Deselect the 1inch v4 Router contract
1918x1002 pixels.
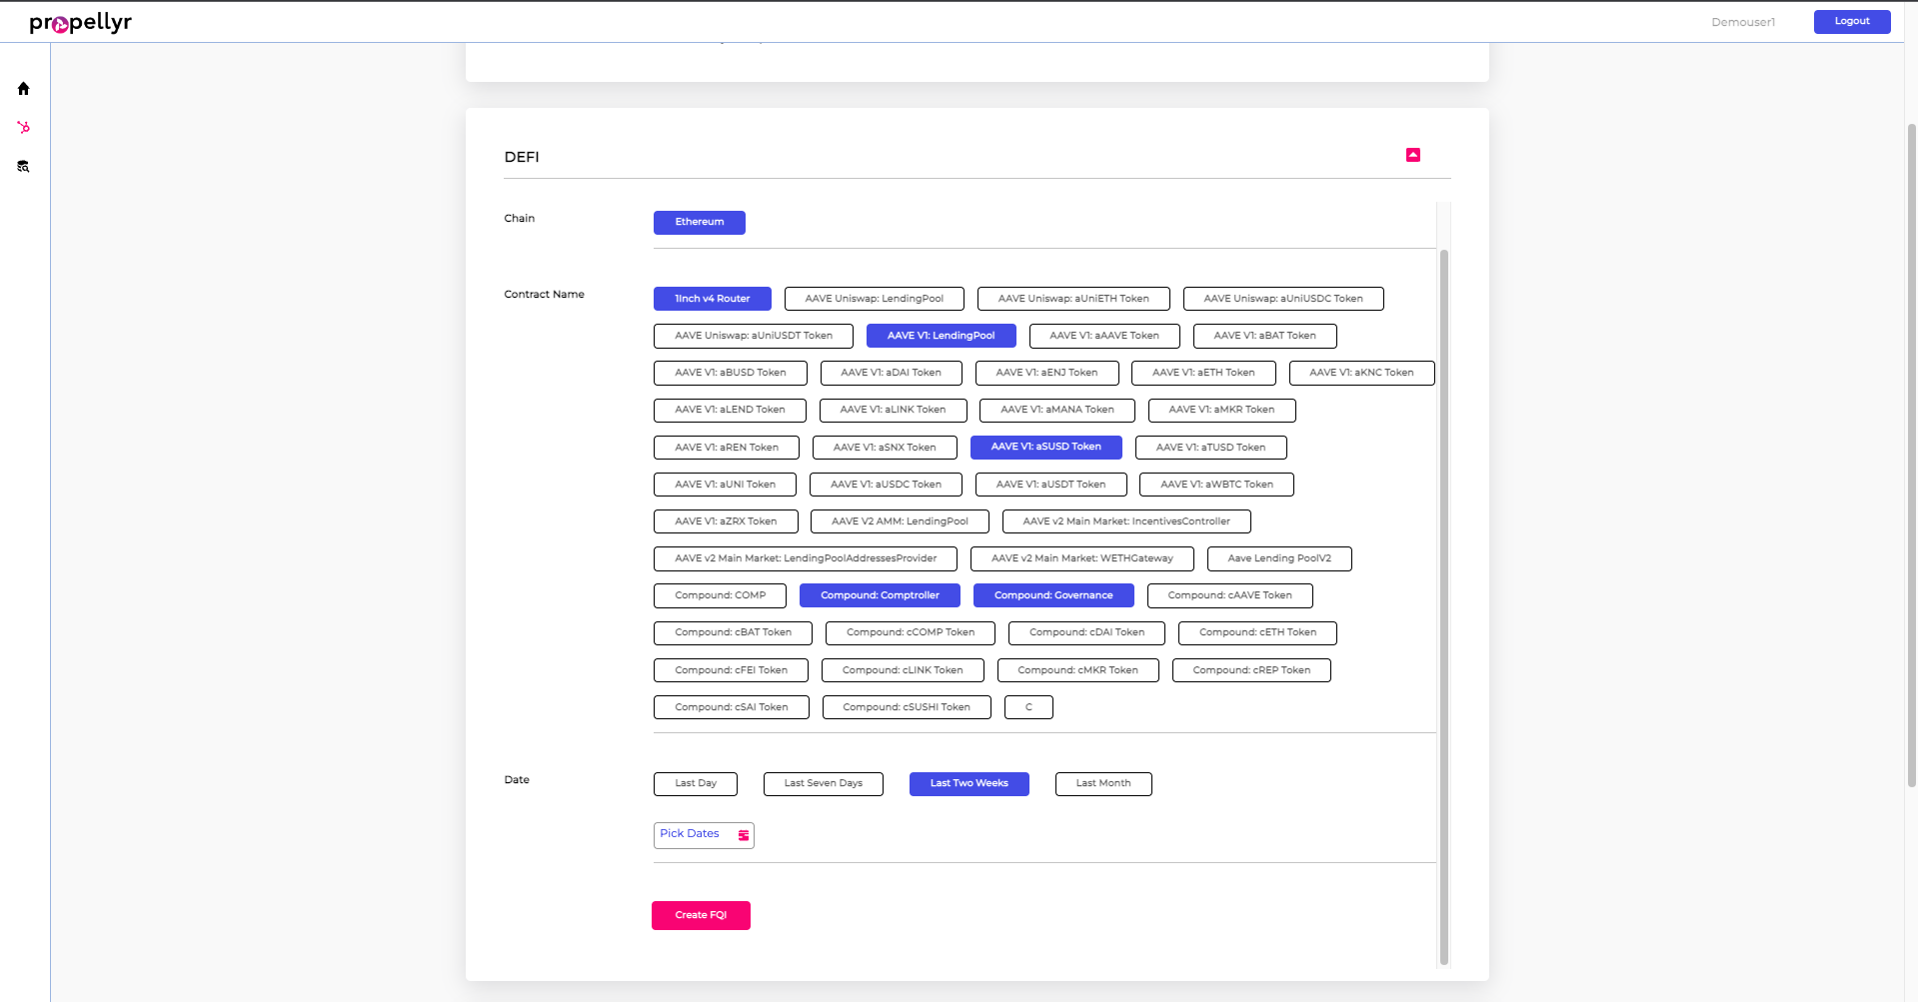[x=713, y=299]
